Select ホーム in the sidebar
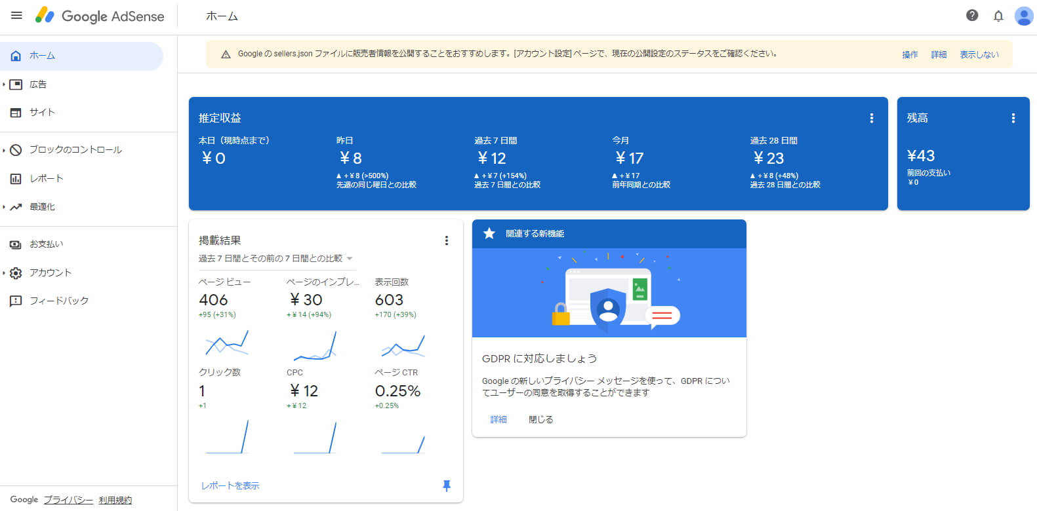This screenshot has height=511, width=1037. click(x=81, y=56)
